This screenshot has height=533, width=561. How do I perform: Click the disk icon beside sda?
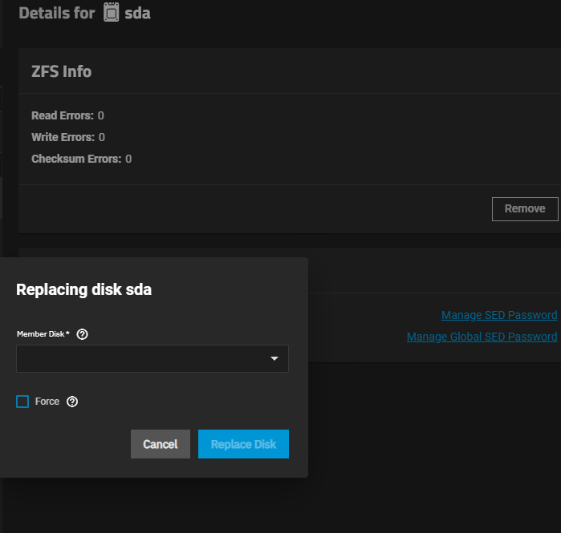pos(112,13)
